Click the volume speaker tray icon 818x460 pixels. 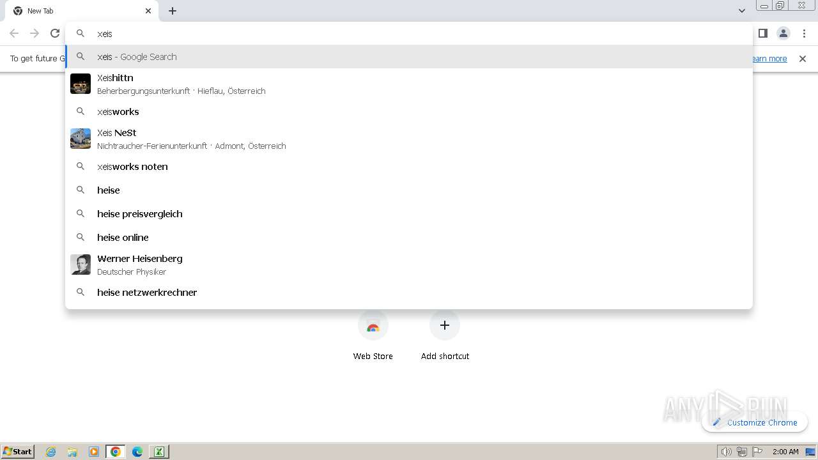pyautogui.click(x=726, y=452)
